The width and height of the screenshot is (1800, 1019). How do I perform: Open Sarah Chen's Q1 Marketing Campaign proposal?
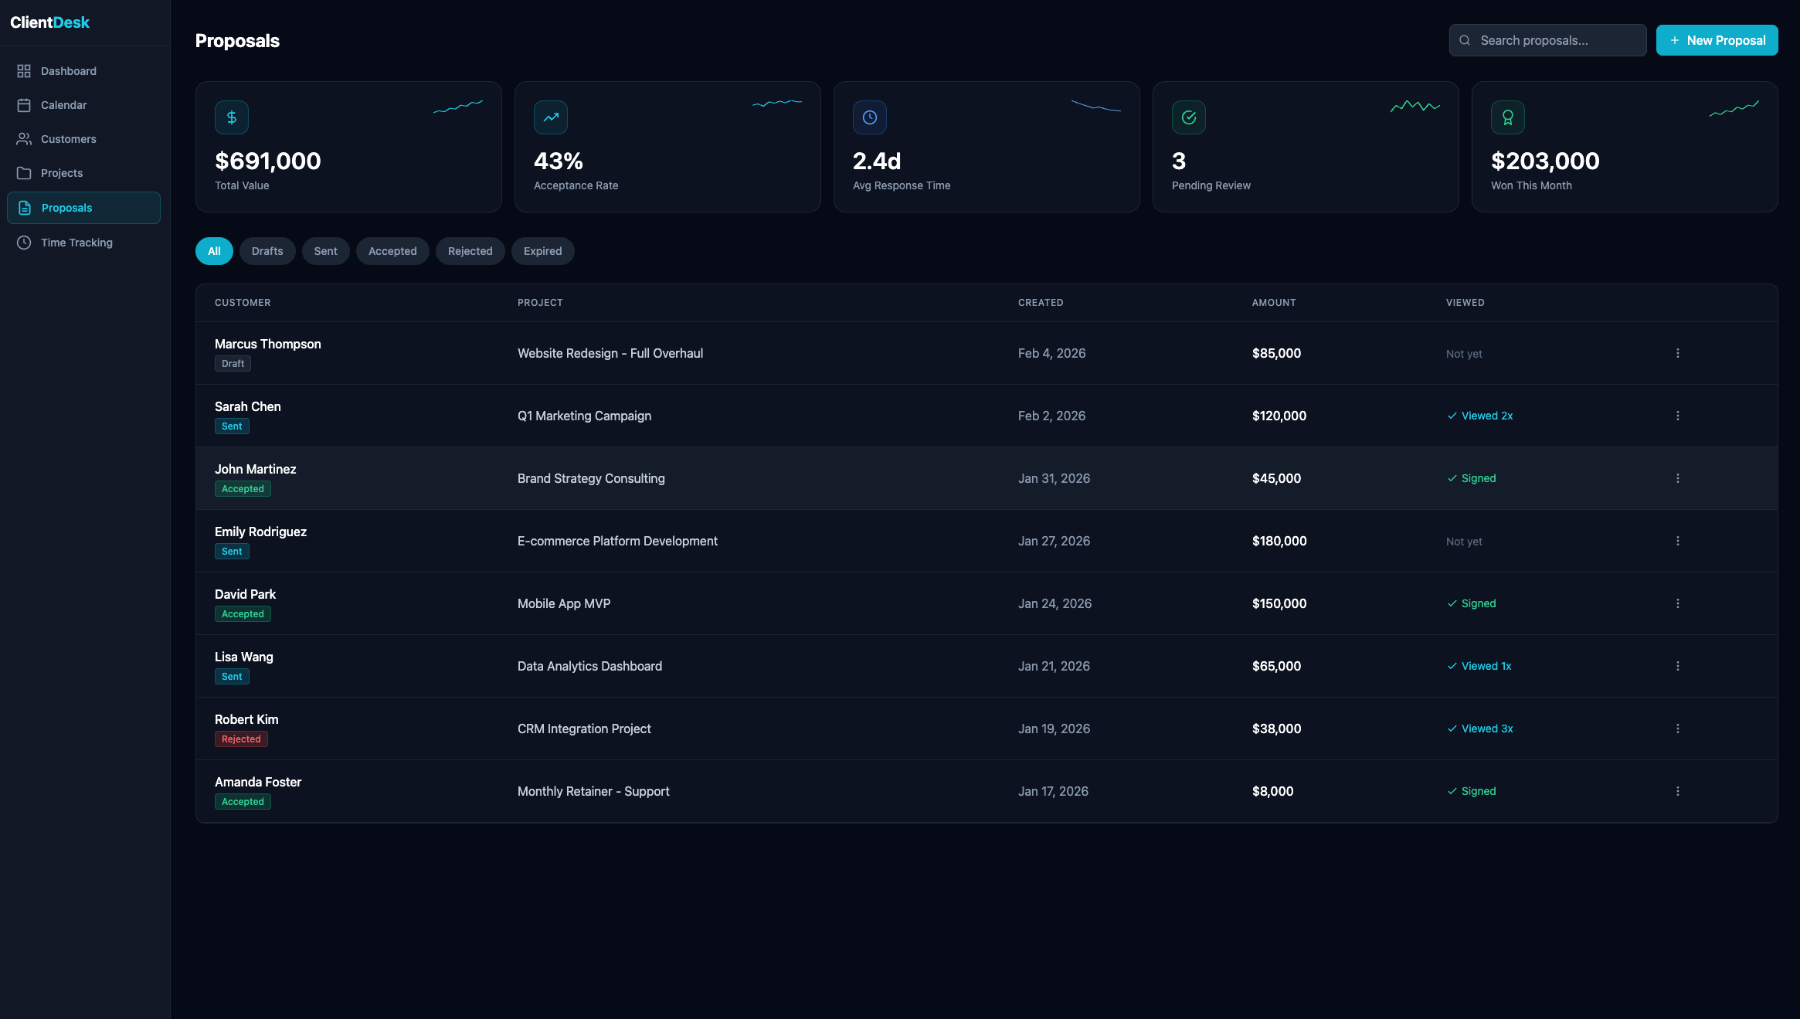point(584,416)
